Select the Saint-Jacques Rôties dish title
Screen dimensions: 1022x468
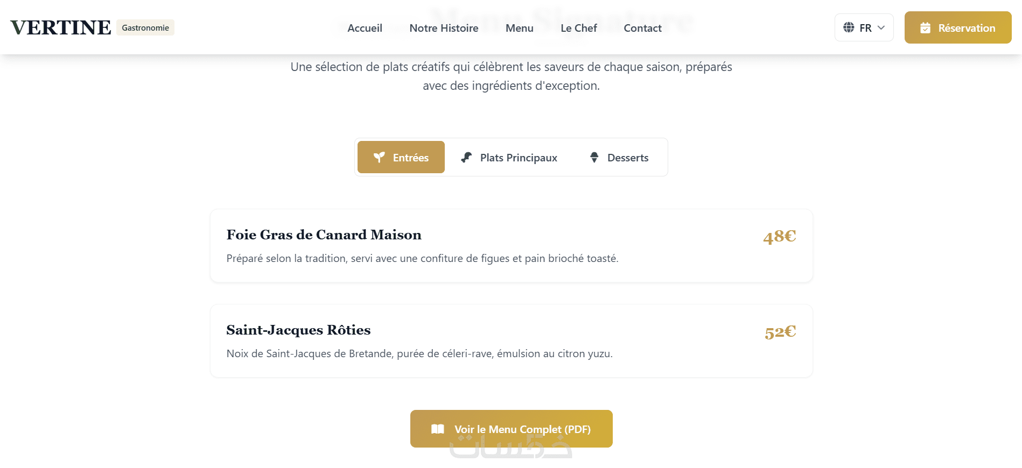(298, 330)
